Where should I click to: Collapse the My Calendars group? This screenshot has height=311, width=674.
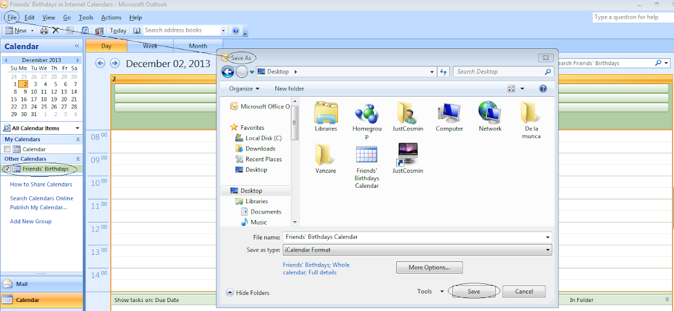(x=78, y=139)
